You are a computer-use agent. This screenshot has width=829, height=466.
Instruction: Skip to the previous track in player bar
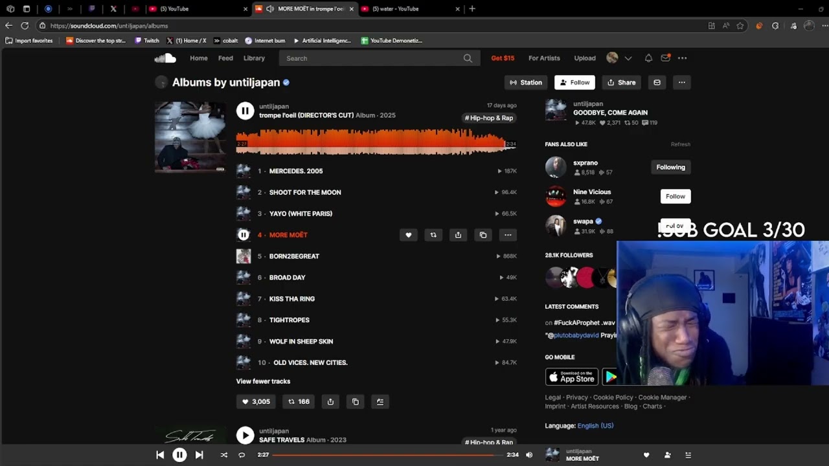pos(160,455)
